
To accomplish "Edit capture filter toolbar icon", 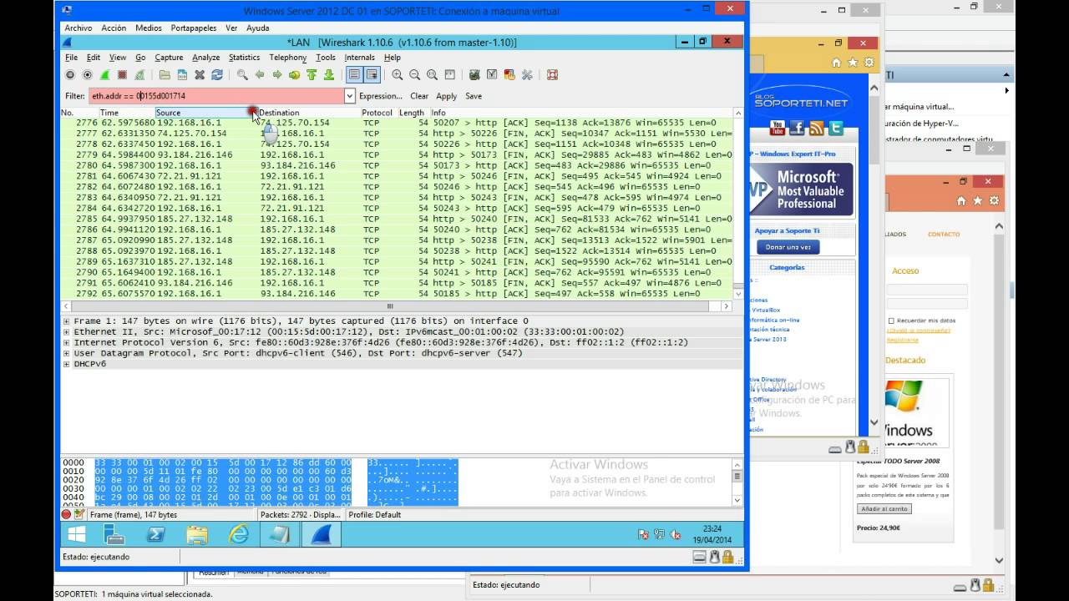I will pos(474,74).
